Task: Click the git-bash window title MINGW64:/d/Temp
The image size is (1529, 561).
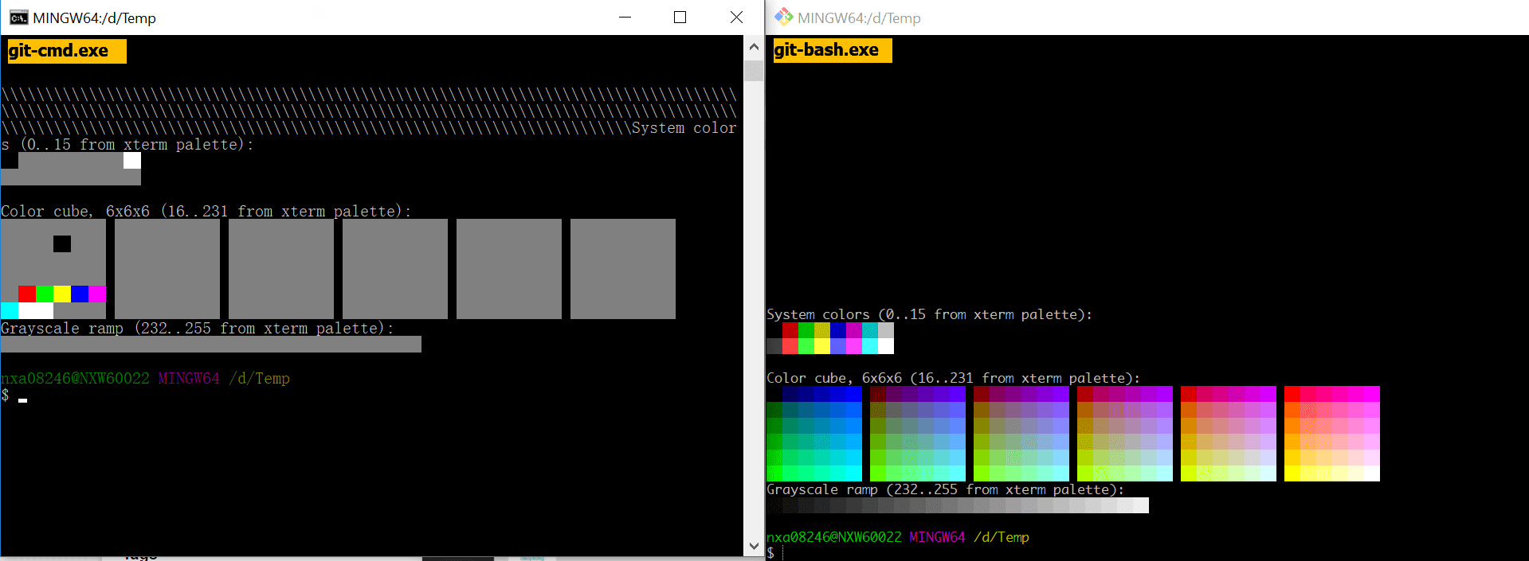Action: pos(859,18)
